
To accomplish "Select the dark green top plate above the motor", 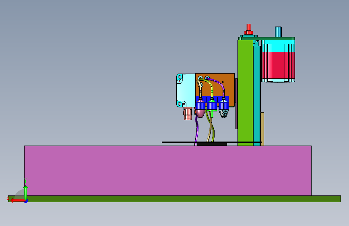I will coord(267,39).
